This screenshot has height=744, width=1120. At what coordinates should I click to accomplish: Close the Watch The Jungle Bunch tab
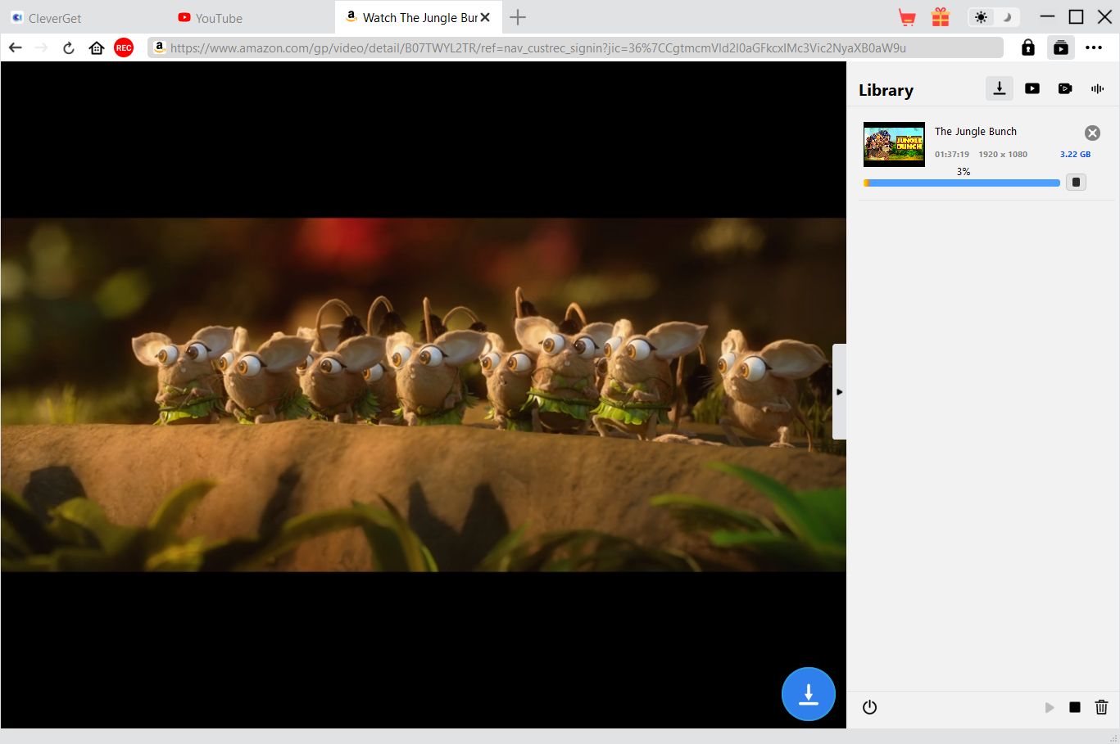pos(485,17)
